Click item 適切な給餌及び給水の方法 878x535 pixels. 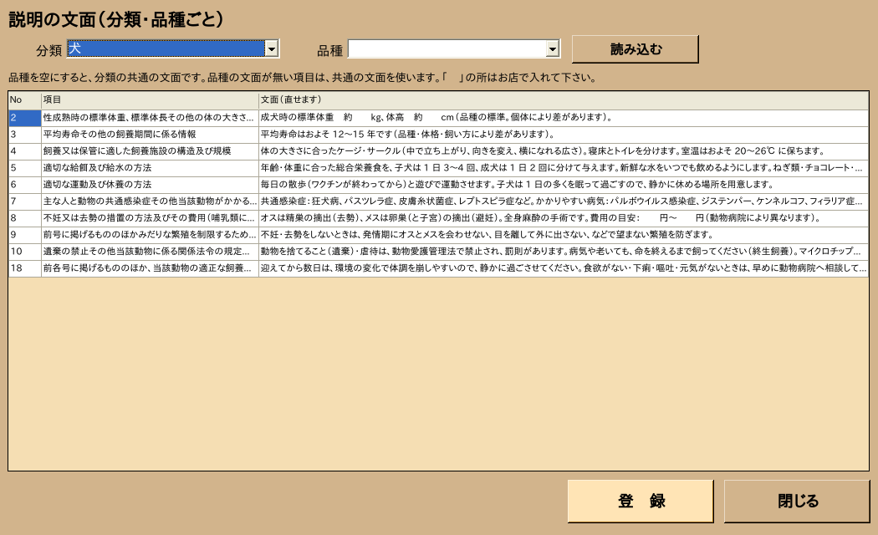tap(150, 168)
